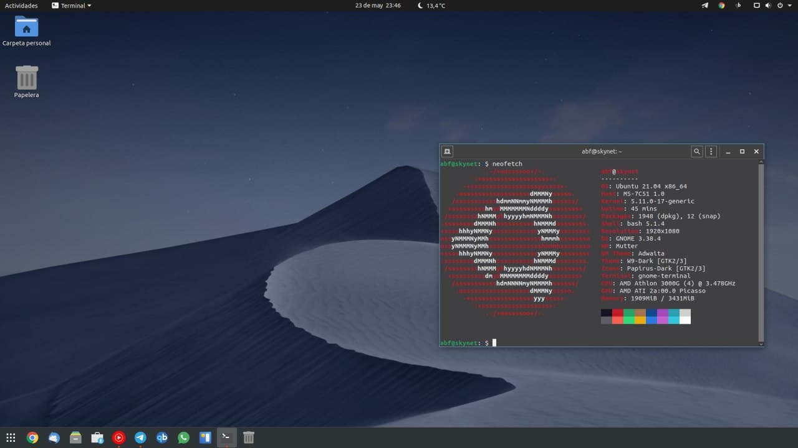Open the terminal's three-dot menu
798x448 pixels.
tap(711, 151)
